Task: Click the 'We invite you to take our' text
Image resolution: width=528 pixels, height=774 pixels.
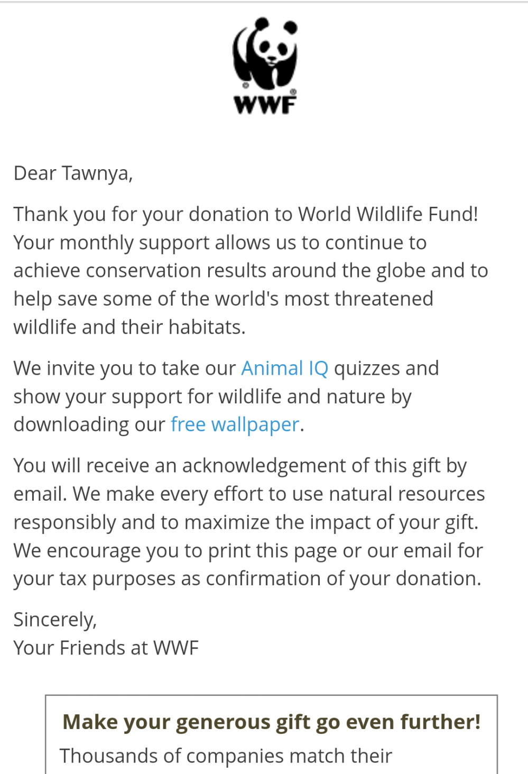Action: click(x=124, y=368)
